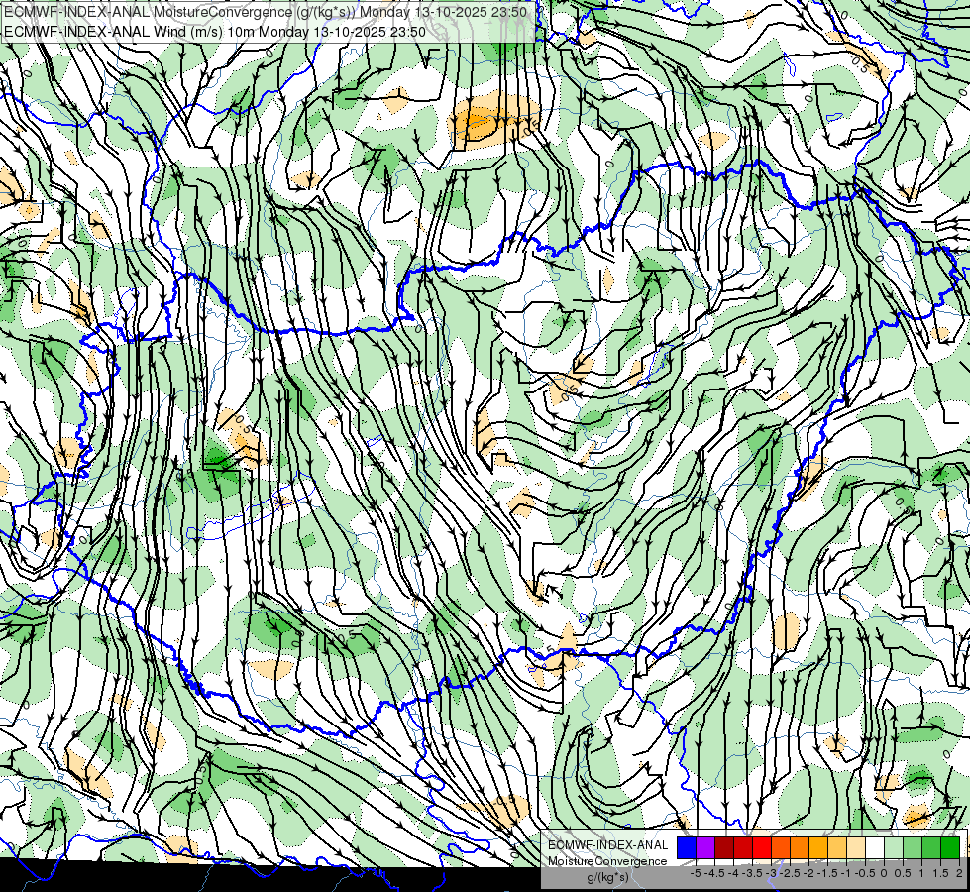Pick the legend swatch between -4 and -3.5
This screenshot has width=970, height=892.
743,848
